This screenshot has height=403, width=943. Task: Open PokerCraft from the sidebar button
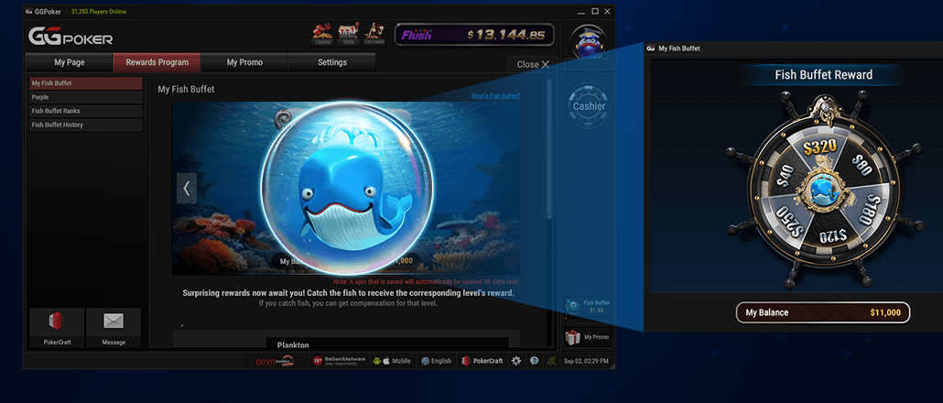57,328
